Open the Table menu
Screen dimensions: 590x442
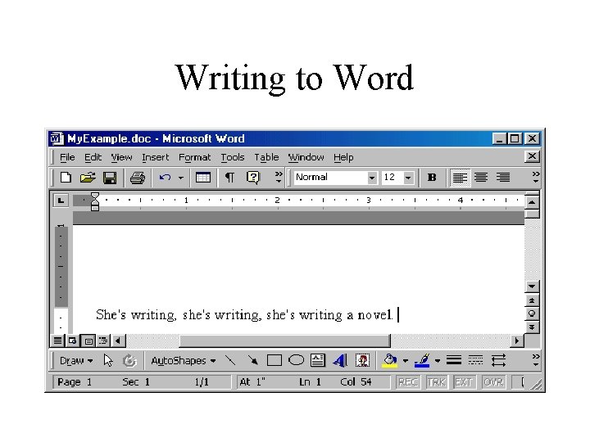click(x=266, y=157)
